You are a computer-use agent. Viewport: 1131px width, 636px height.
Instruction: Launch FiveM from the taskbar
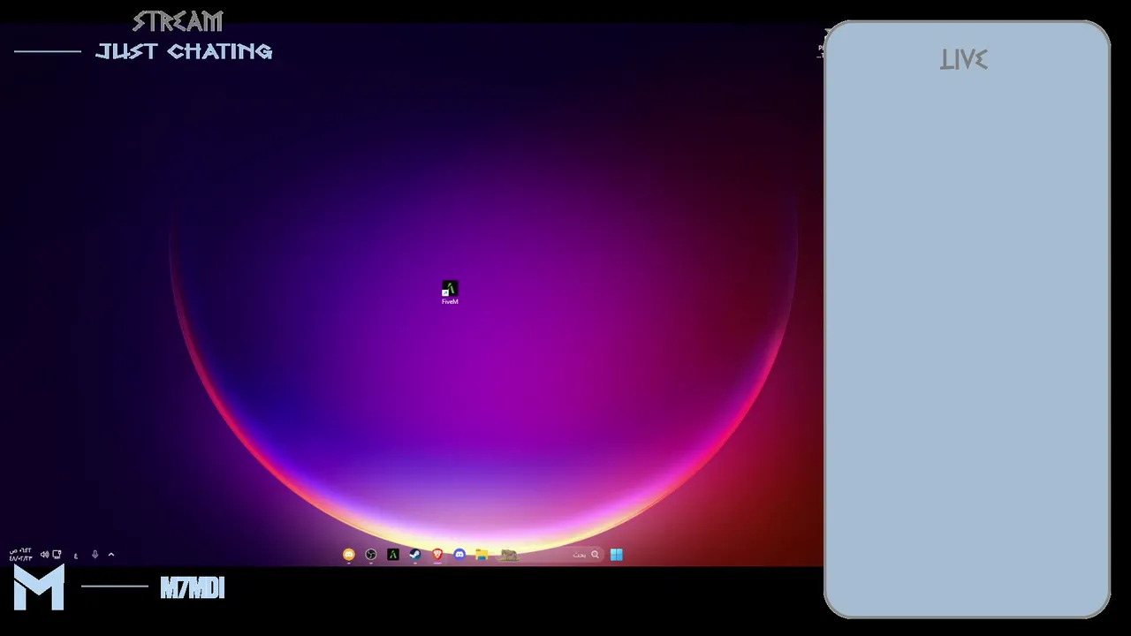click(x=393, y=555)
